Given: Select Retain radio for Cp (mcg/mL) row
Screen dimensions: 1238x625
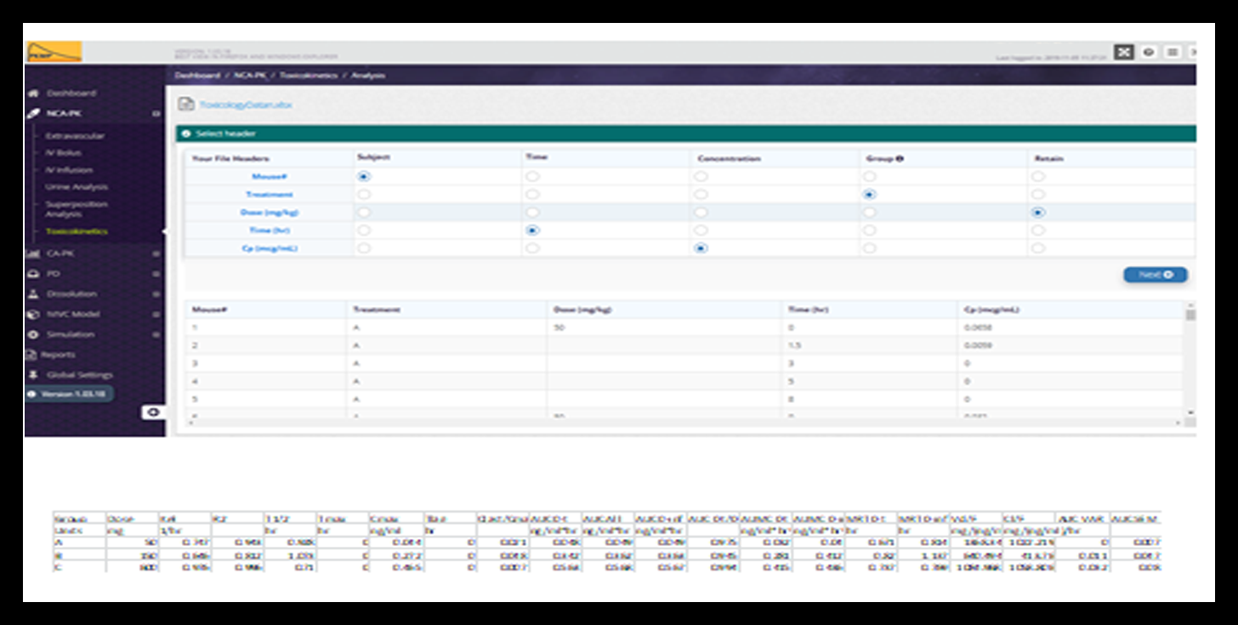Looking at the screenshot, I should 1038,248.
